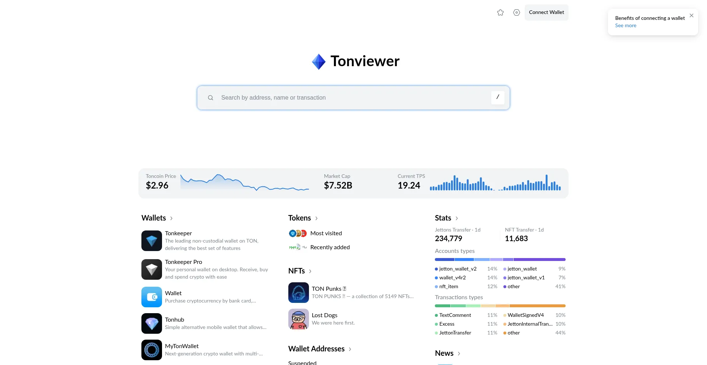Image resolution: width=707 pixels, height=365 pixels.
Task: Click the Transactions types label
Action: 459,297
